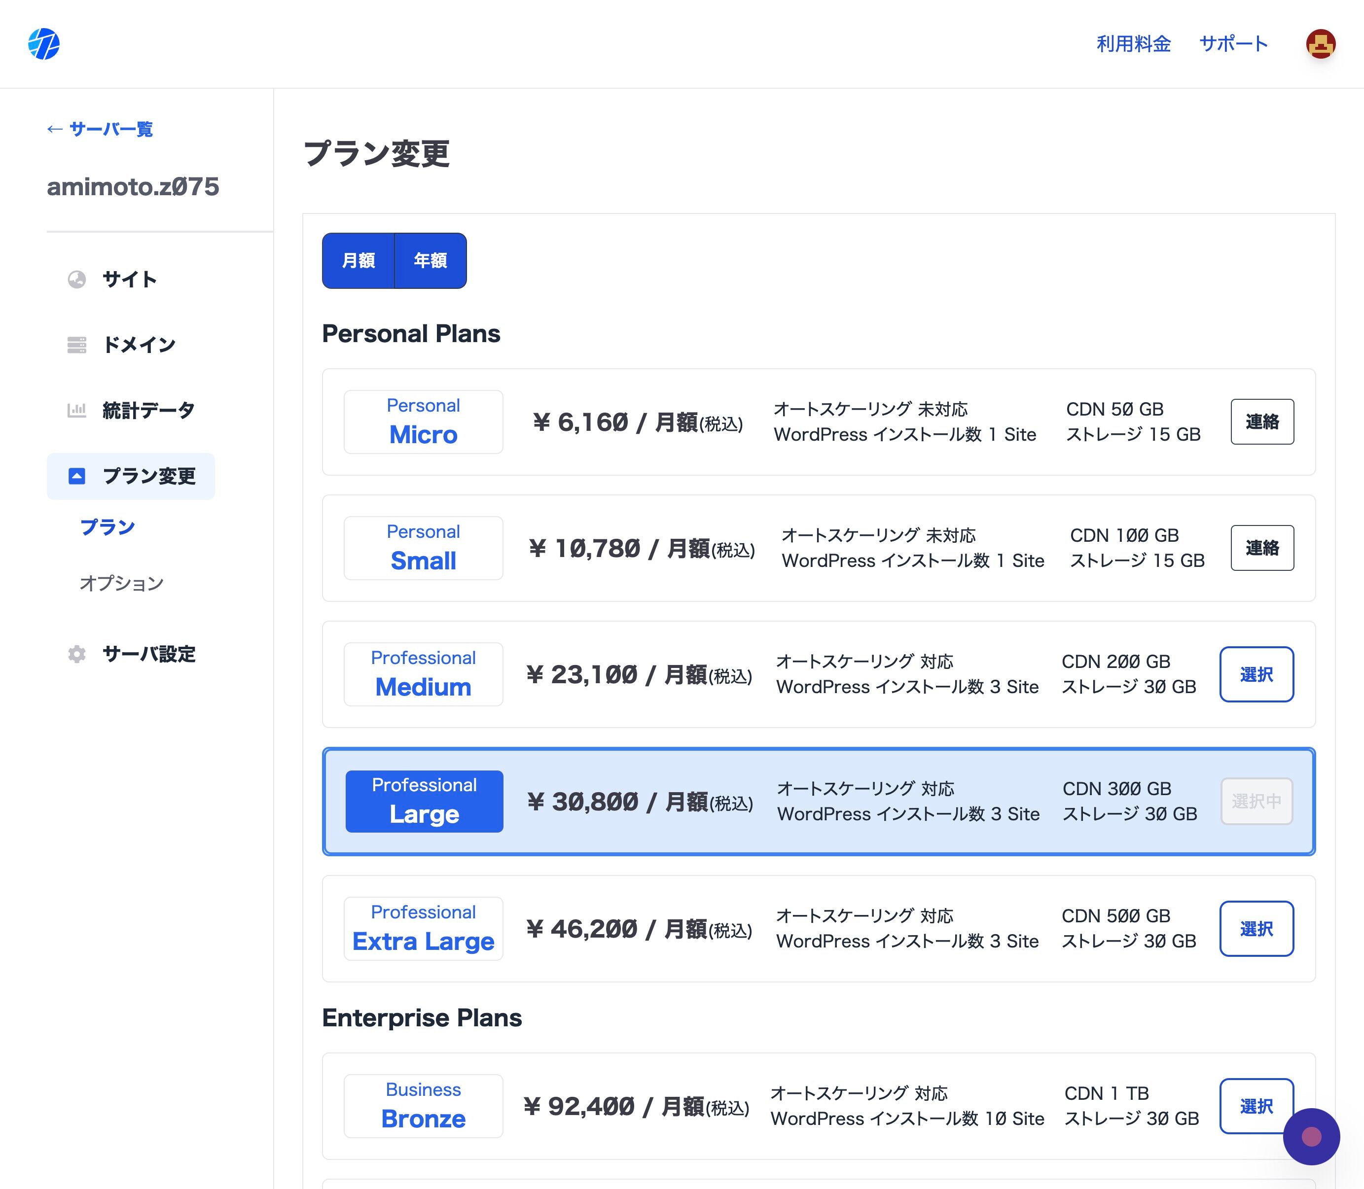Image resolution: width=1364 pixels, height=1189 pixels.
Task: Click the Enterprise Plans heading
Action: pyautogui.click(x=422, y=1018)
